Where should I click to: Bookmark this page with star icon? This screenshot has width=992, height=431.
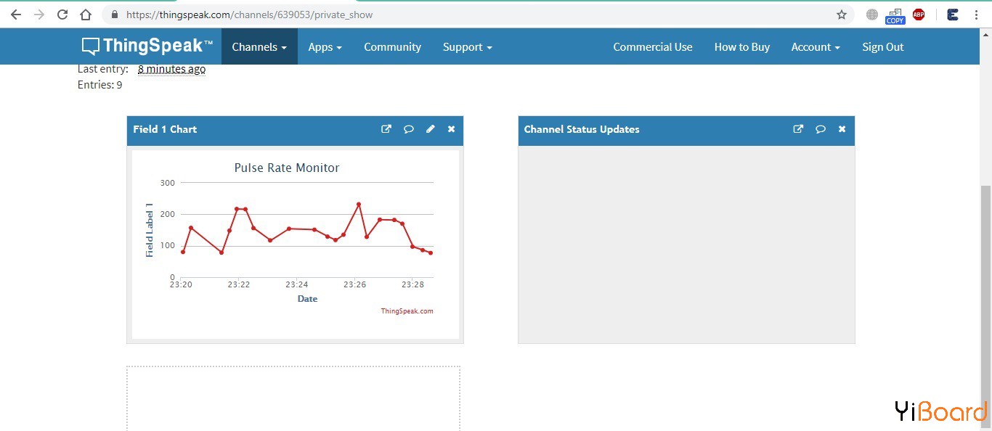842,15
